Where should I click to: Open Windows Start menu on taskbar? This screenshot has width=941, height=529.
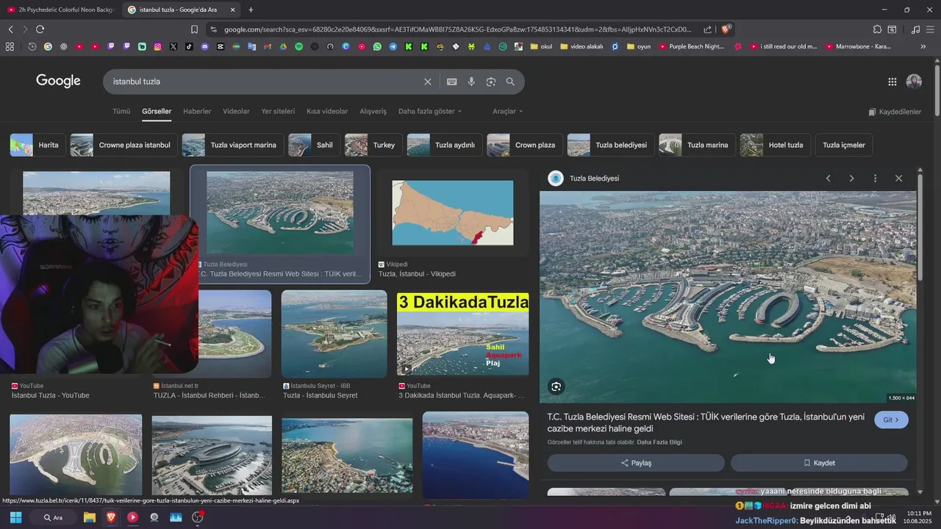(x=15, y=517)
